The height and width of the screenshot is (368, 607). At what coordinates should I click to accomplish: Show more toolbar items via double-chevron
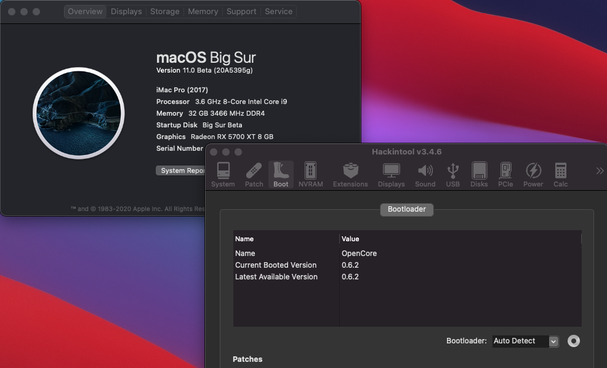pos(600,170)
